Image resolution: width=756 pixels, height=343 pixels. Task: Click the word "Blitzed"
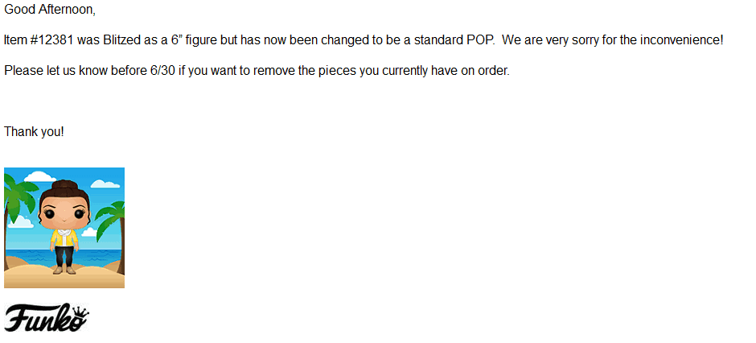point(121,40)
